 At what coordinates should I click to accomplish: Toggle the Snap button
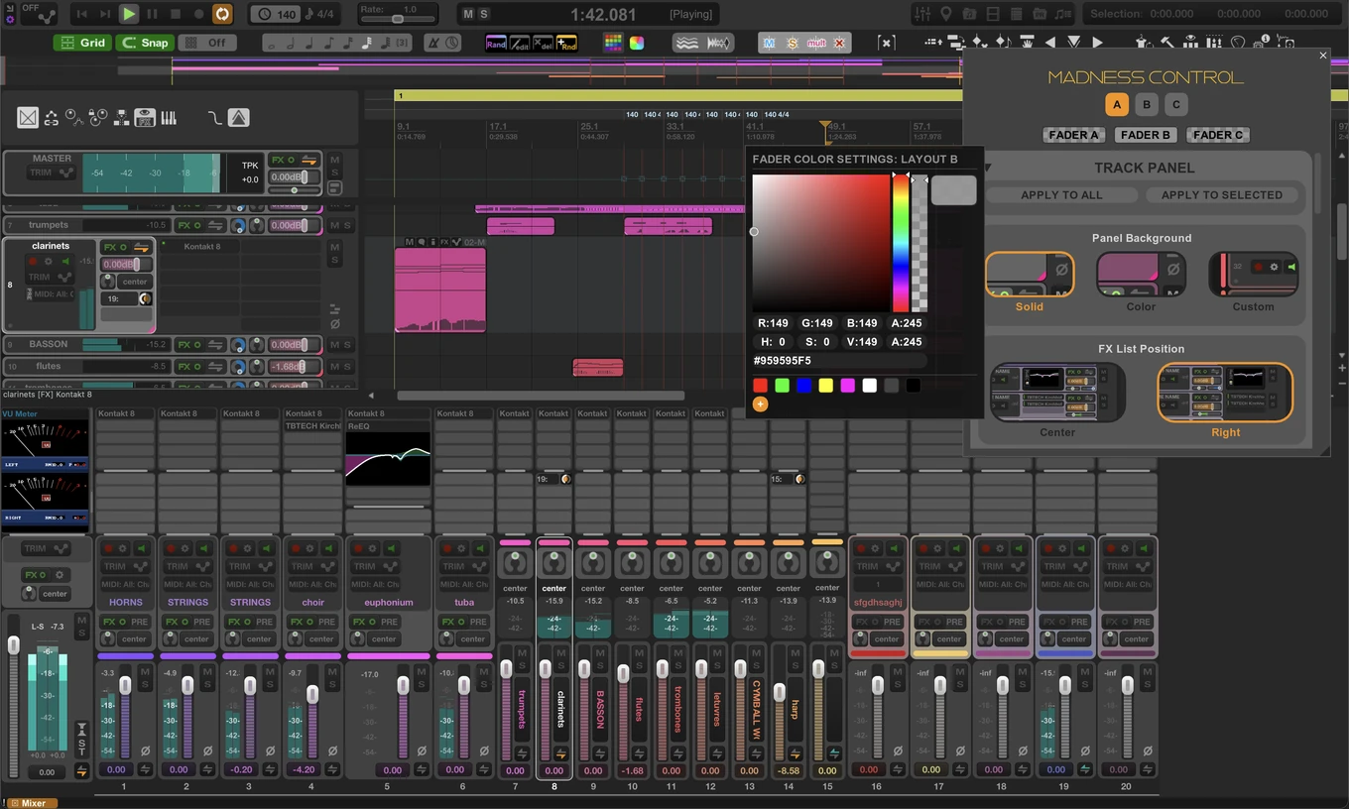tap(145, 43)
